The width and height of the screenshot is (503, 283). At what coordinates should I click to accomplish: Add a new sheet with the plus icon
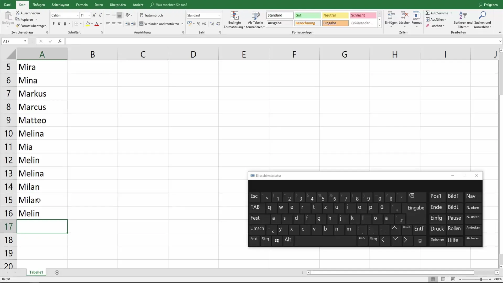57,272
